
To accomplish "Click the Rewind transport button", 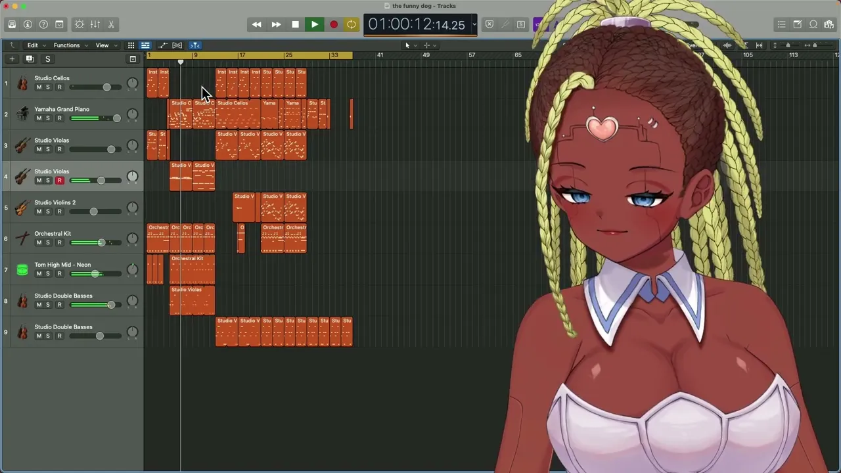I will pyautogui.click(x=256, y=25).
